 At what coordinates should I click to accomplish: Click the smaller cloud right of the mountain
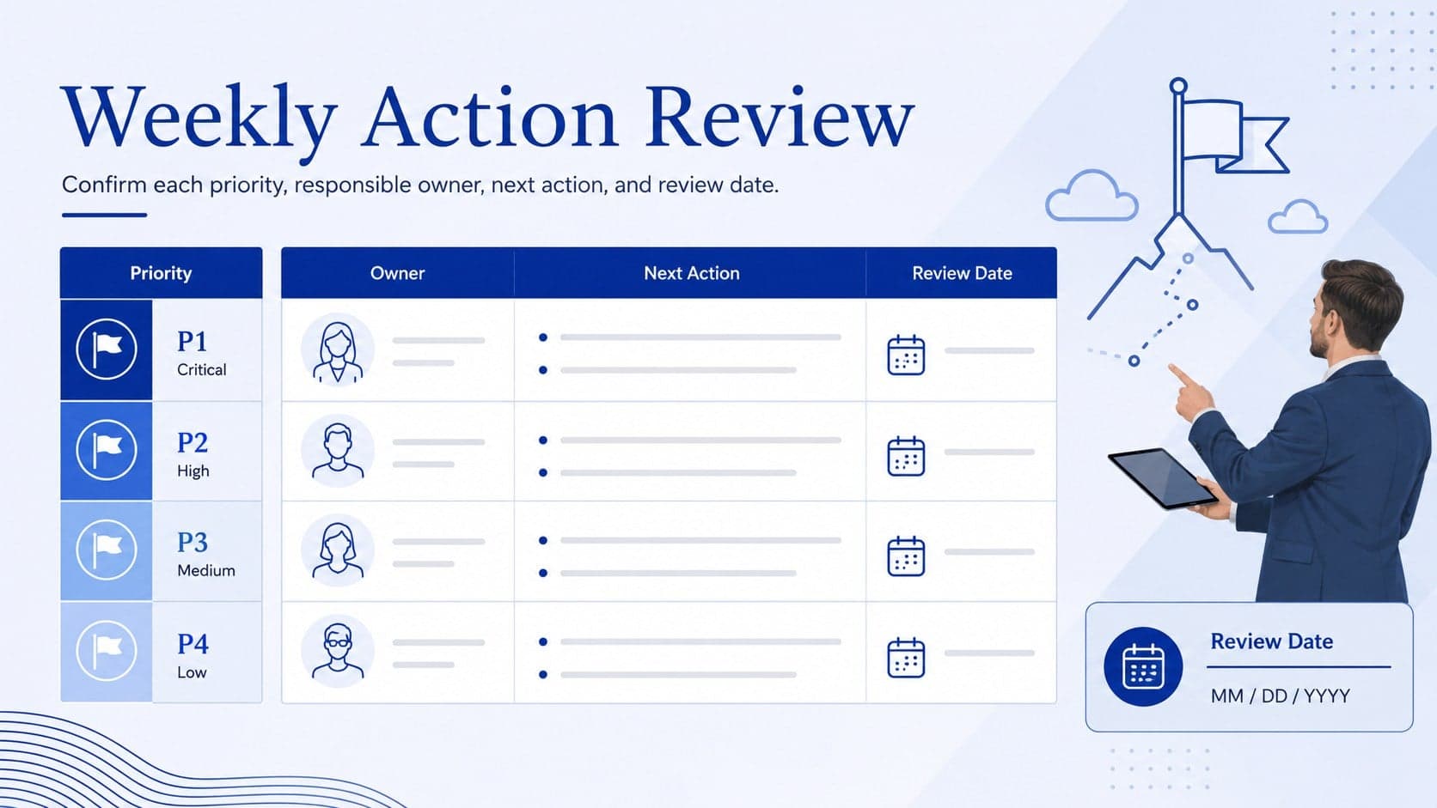(1298, 216)
